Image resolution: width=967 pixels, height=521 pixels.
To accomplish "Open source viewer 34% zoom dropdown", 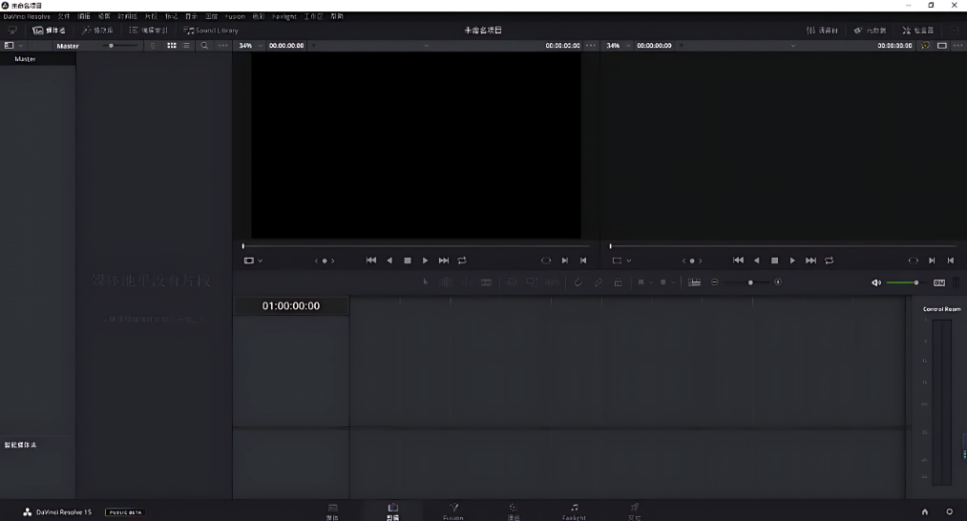I will [251, 46].
